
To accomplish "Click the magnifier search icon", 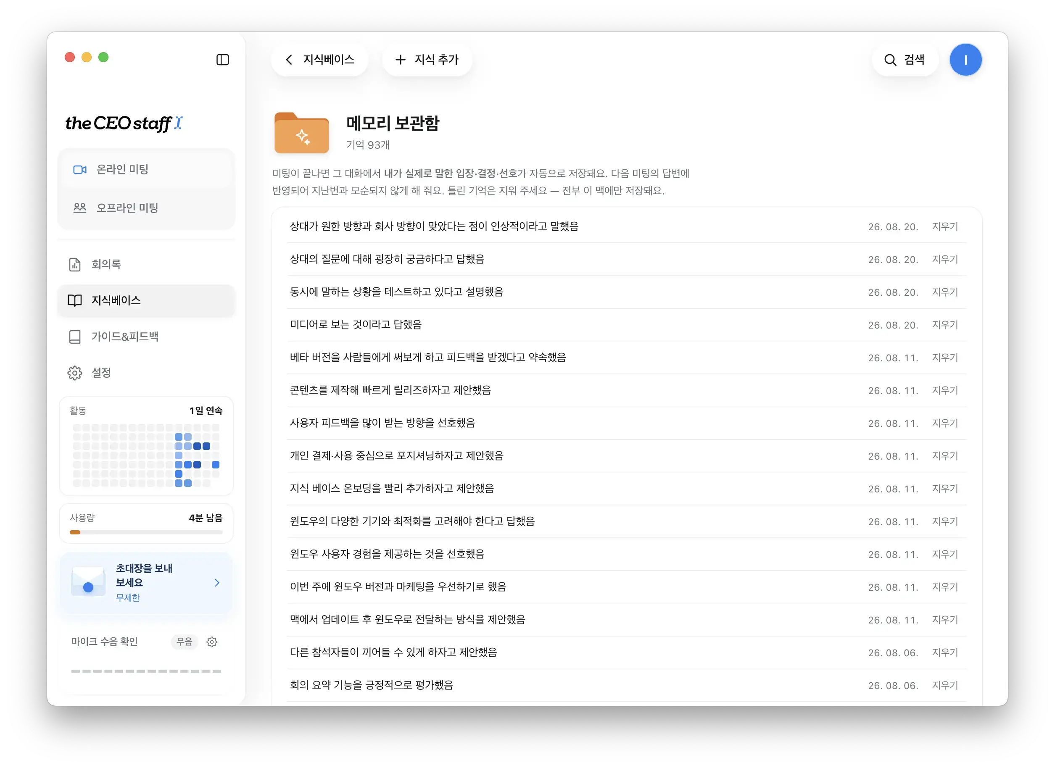I will click(890, 60).
